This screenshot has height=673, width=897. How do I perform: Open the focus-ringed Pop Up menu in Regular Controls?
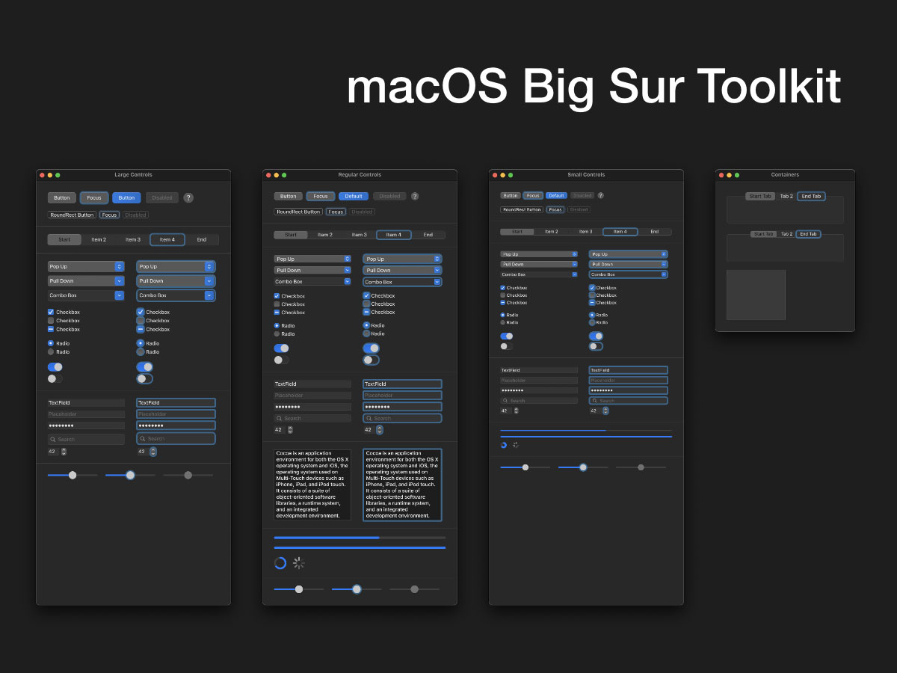pos(402,259)
